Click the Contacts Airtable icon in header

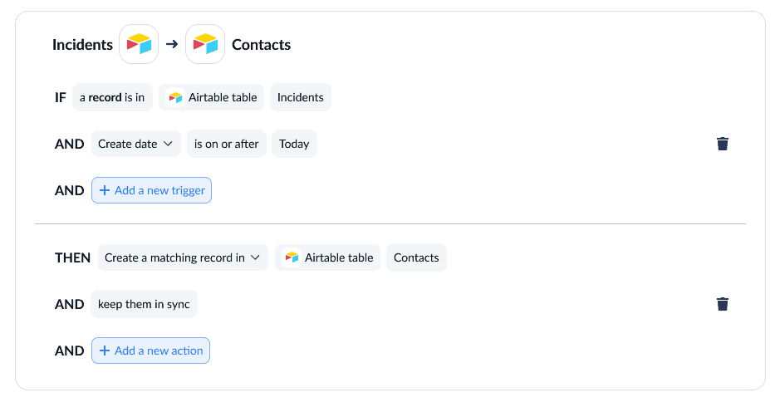point(205,44)
